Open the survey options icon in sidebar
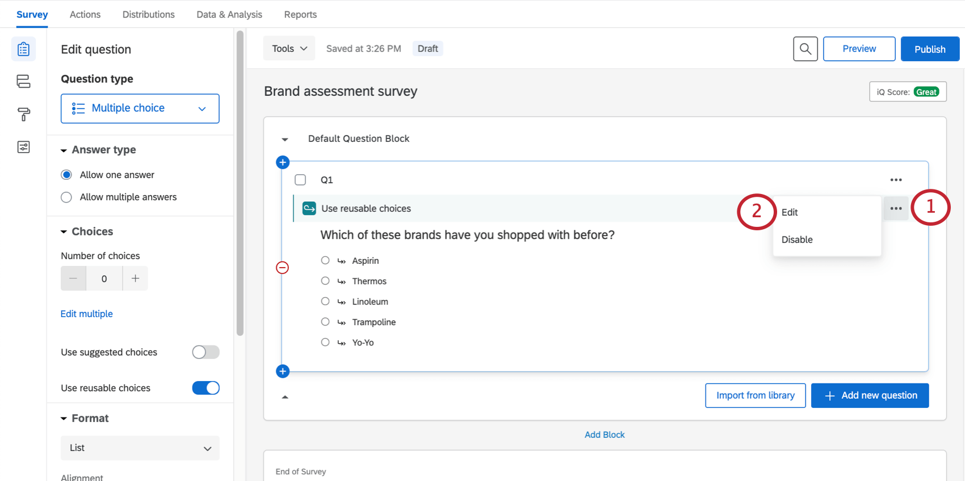This screenshot has height=481, width=965. pyautogui.click(x=23, y=147)
